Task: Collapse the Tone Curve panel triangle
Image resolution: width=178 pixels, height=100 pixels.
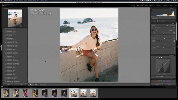Action: tap(175, 55)
